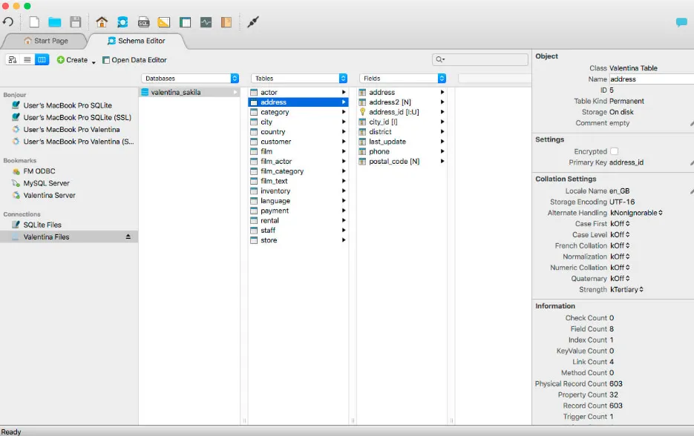Click the blue chat bubble icon

click(x=681, y=22)
